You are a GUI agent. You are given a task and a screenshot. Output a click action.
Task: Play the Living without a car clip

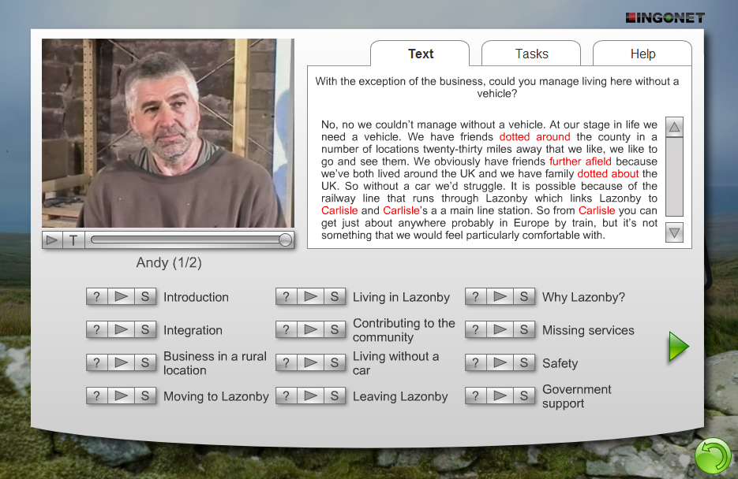click(311, 362)
